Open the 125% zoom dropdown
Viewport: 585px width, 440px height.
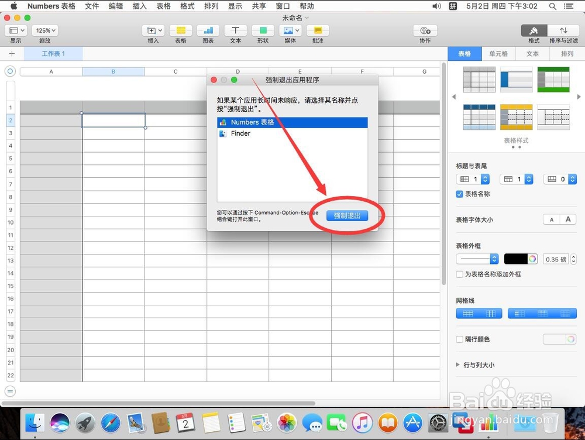point(45,30)
